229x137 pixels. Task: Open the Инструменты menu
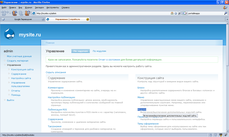[x=53, y=7]
